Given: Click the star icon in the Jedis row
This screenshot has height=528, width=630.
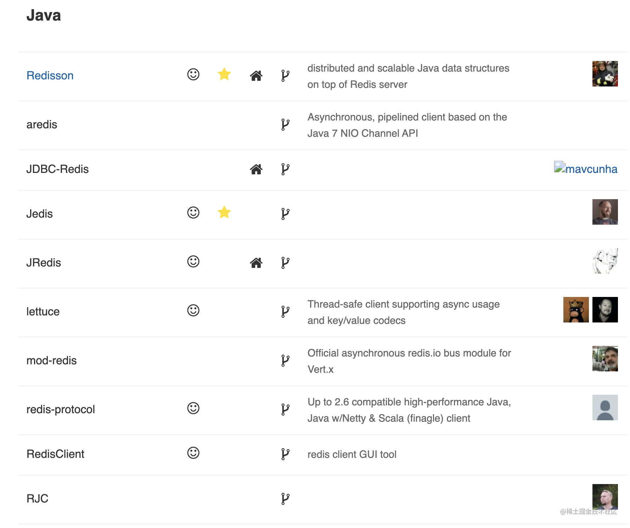Looking at the screenshot, I should (x=224, y=212).
